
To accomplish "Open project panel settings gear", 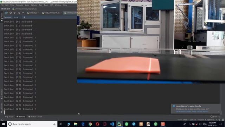I will [19, 13].
